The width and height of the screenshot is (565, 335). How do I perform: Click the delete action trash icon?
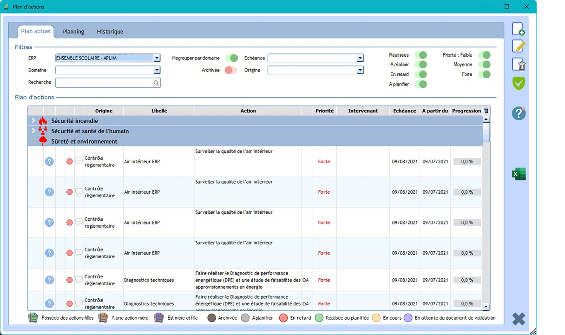[x=518, y=65]
